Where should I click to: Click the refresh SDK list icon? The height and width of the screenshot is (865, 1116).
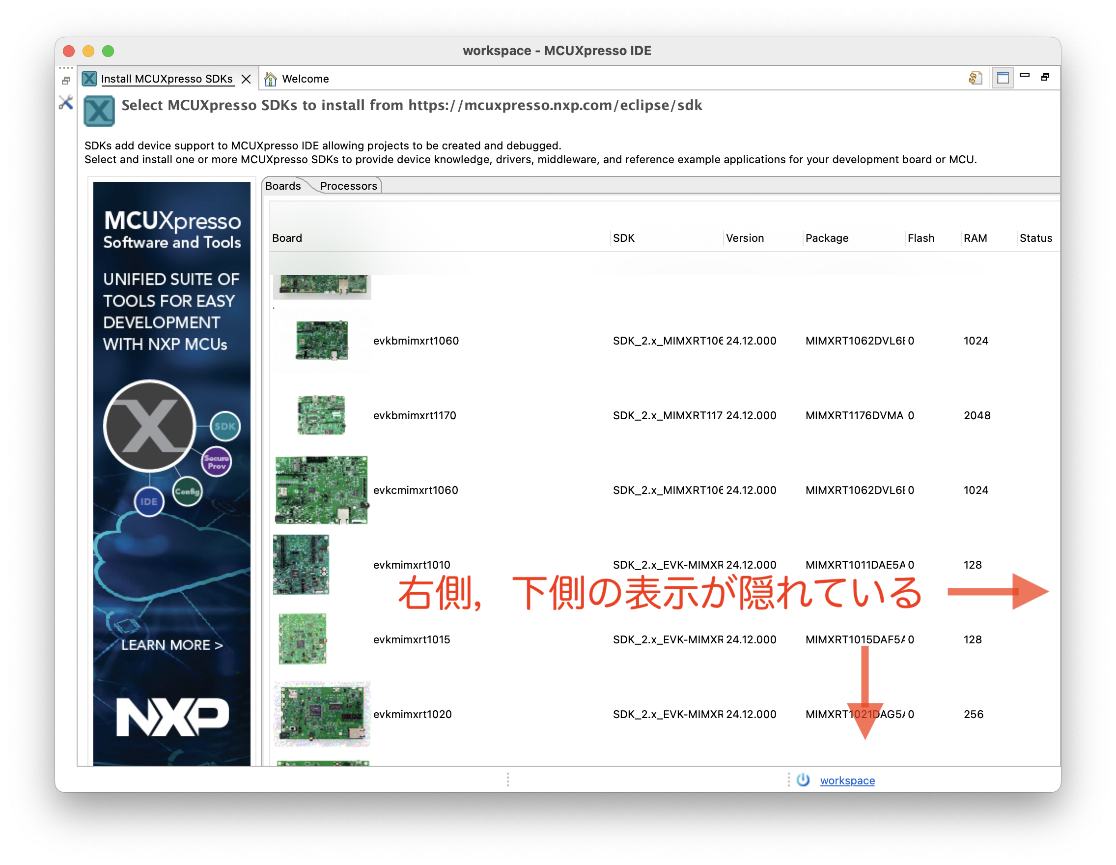coord(976,78)
